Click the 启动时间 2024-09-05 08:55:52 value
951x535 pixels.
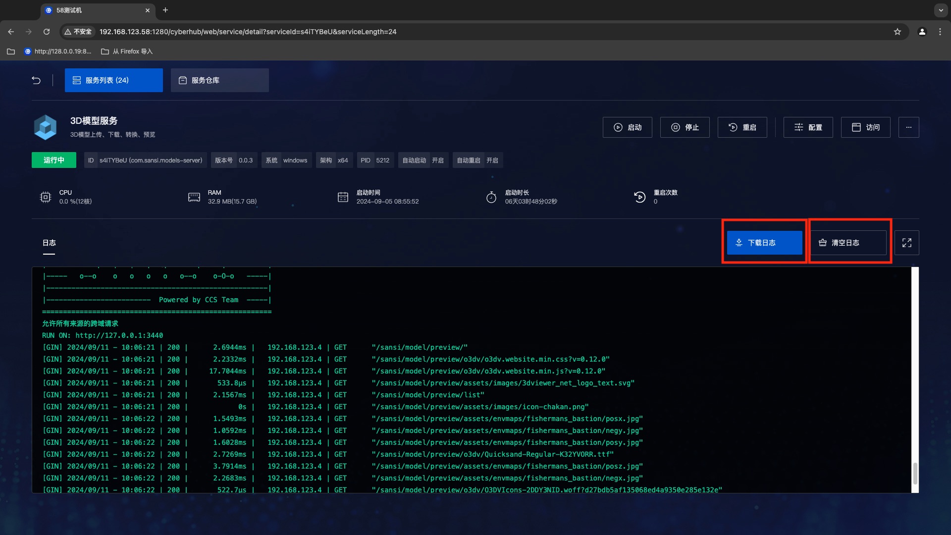tap(387, 202)
